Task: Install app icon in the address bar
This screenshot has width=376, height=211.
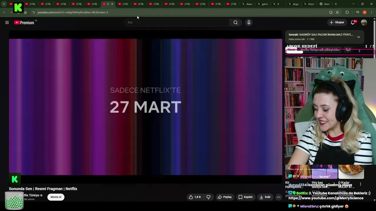Action: tap(331, 12)
